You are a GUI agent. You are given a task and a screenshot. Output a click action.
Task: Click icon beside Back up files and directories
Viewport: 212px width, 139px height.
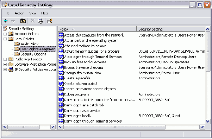pos(61,62)
